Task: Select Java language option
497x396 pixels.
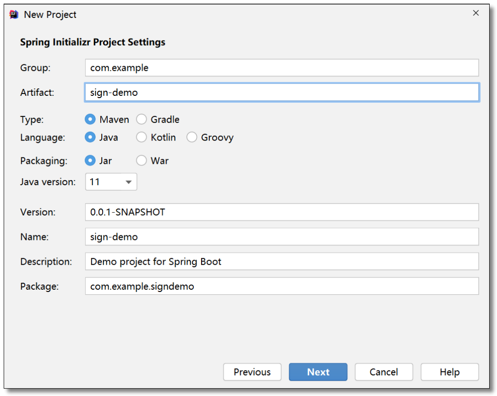Action: 90,137
